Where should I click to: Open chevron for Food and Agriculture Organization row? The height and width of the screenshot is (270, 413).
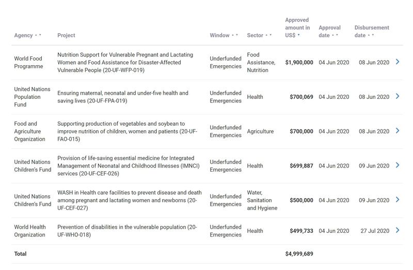pos(398,131)
